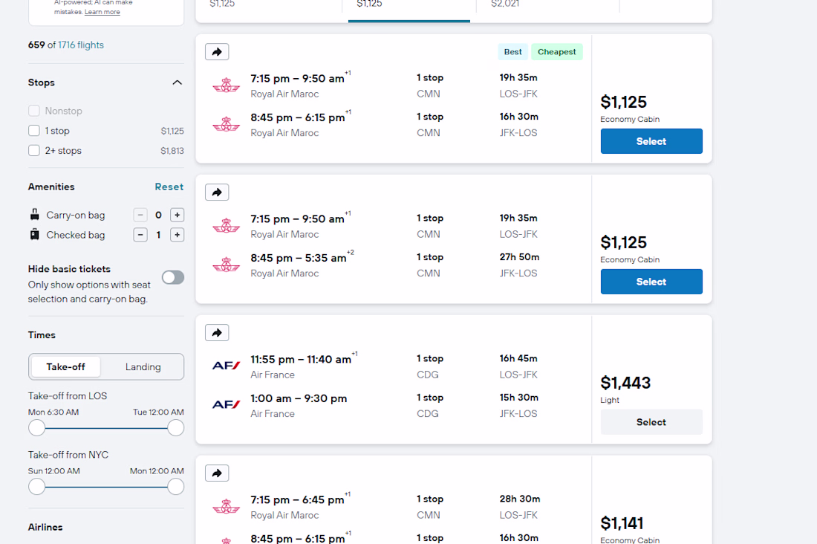Click share arrow on second flight result

pyautogui.click(x=217, y=192)
